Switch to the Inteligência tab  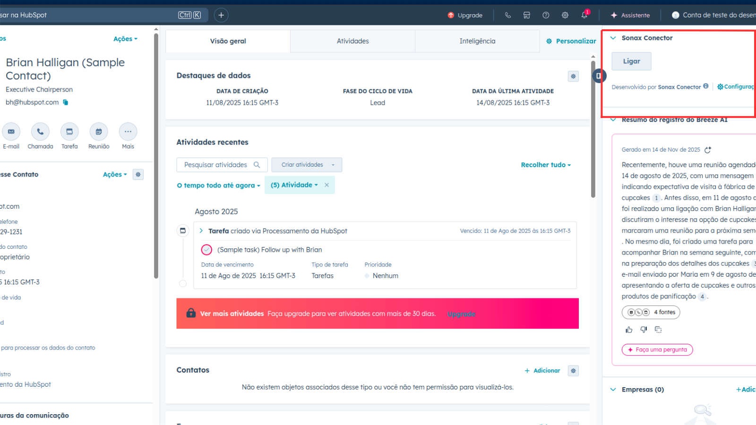click(477, 41)
